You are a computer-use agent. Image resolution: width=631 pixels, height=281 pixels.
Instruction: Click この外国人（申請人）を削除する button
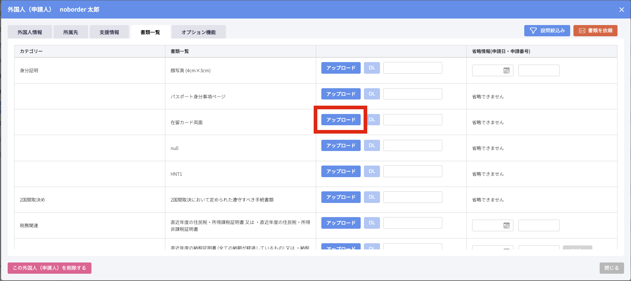pos(50,268)
